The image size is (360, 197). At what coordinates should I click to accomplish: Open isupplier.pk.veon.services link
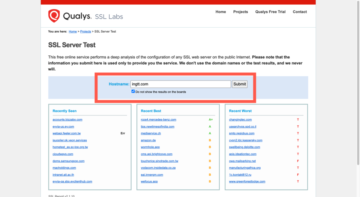pos(70,140)
